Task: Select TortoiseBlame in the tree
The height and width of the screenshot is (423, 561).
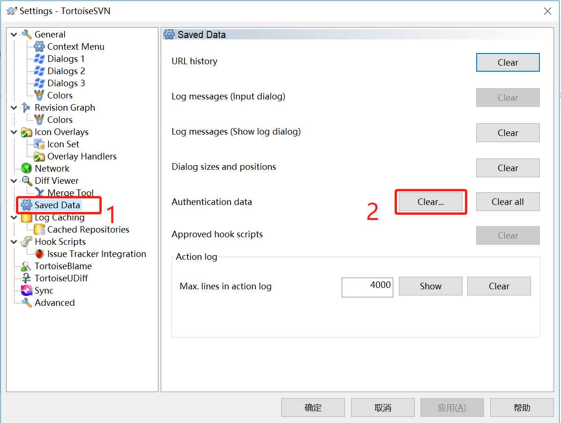Action: click(x=63, y=266)
